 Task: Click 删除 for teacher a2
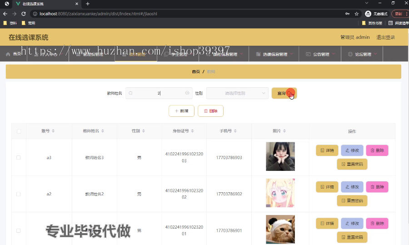[x=377, y=187]
